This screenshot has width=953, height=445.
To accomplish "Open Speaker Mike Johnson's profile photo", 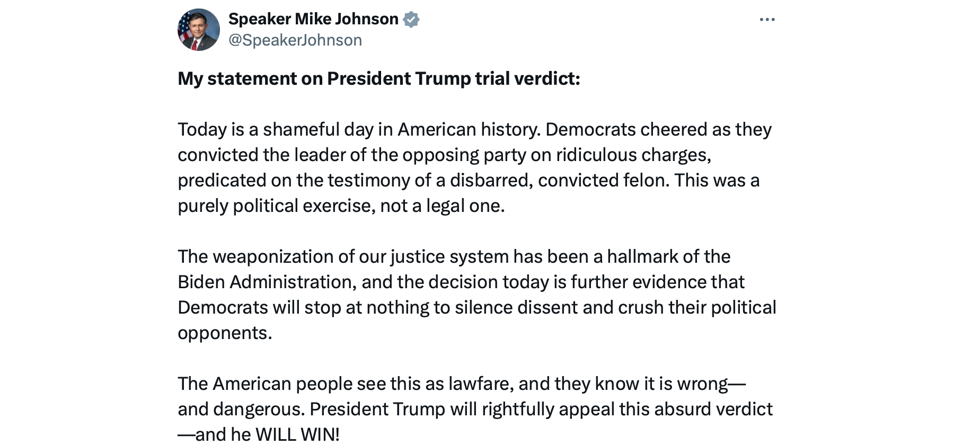I will coord(198,30).
